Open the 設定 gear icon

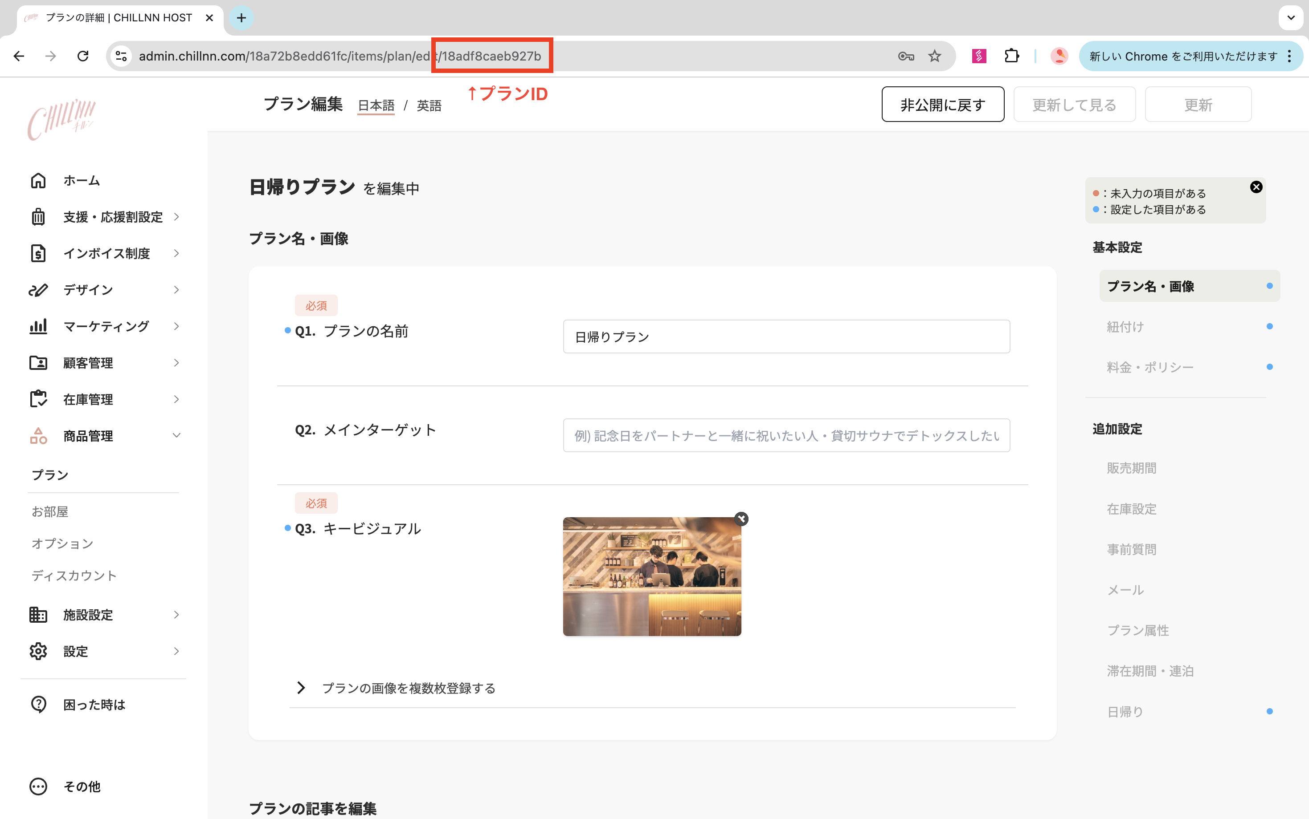38,651
